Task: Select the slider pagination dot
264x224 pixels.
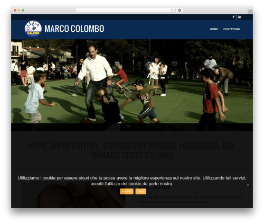Action: 129,126
